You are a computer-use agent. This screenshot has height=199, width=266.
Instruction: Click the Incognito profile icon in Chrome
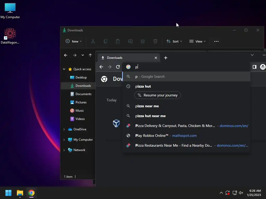click(x=263, y=67)
